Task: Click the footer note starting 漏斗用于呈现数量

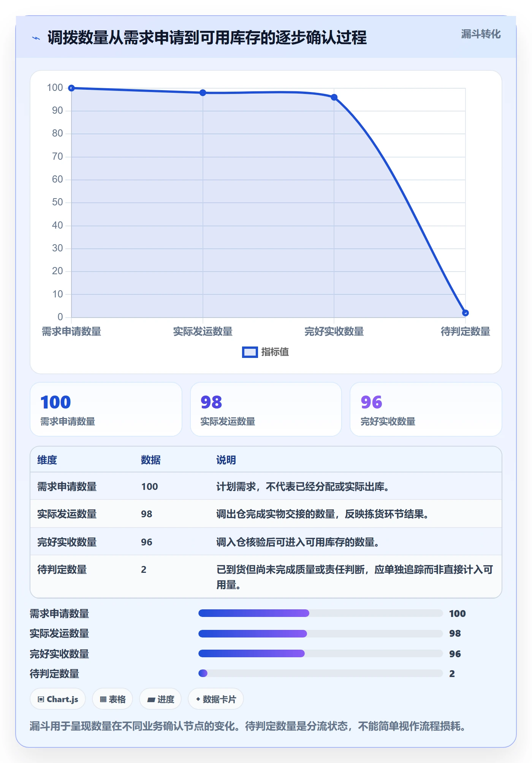Action: pos(248,726)
